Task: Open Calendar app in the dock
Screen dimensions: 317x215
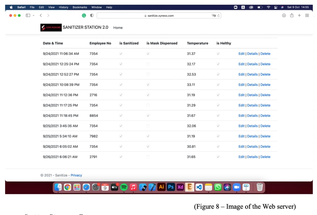Action: coord(105,187)
